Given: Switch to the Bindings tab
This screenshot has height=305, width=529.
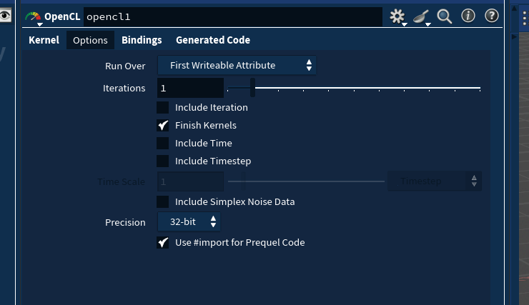Looking at the screenshot, I should pyautogui.click(x=142, y=41).
